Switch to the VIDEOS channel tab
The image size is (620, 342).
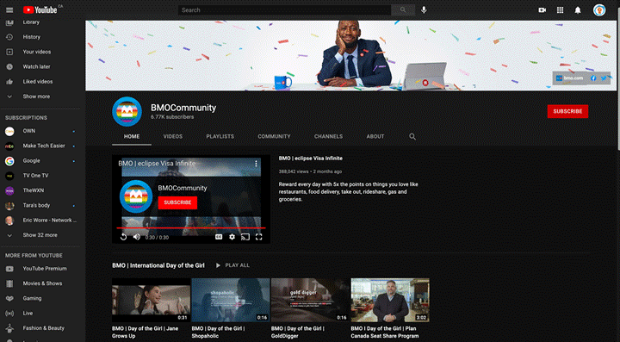pos(173,136)
